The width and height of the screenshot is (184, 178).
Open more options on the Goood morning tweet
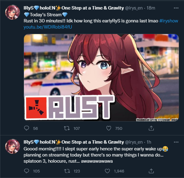point(176,142)
